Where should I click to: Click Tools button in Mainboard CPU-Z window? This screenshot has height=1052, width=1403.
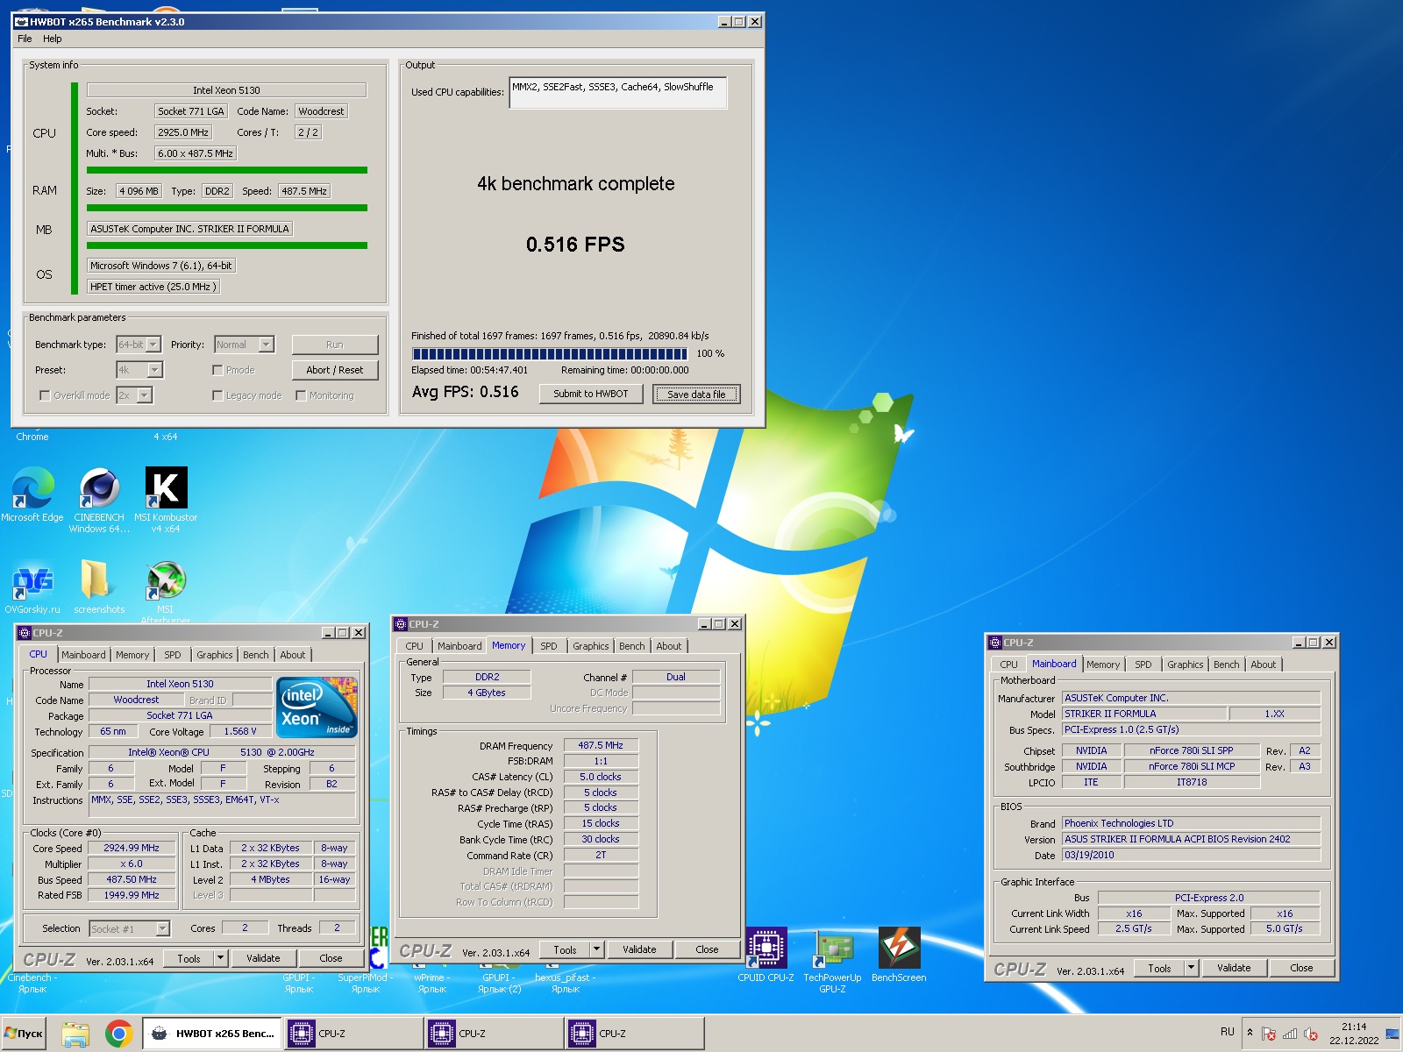pos(1159,968)
